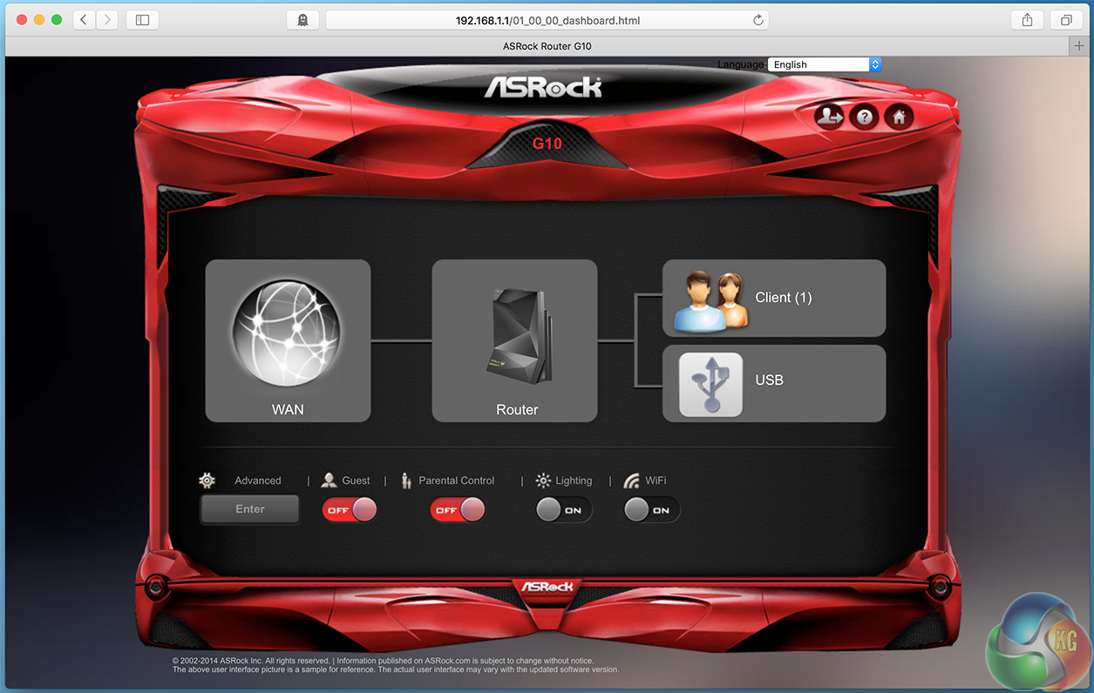Click the "WAN" label text
Viewport: 1094px width, 693px height.
pos(288,409)
